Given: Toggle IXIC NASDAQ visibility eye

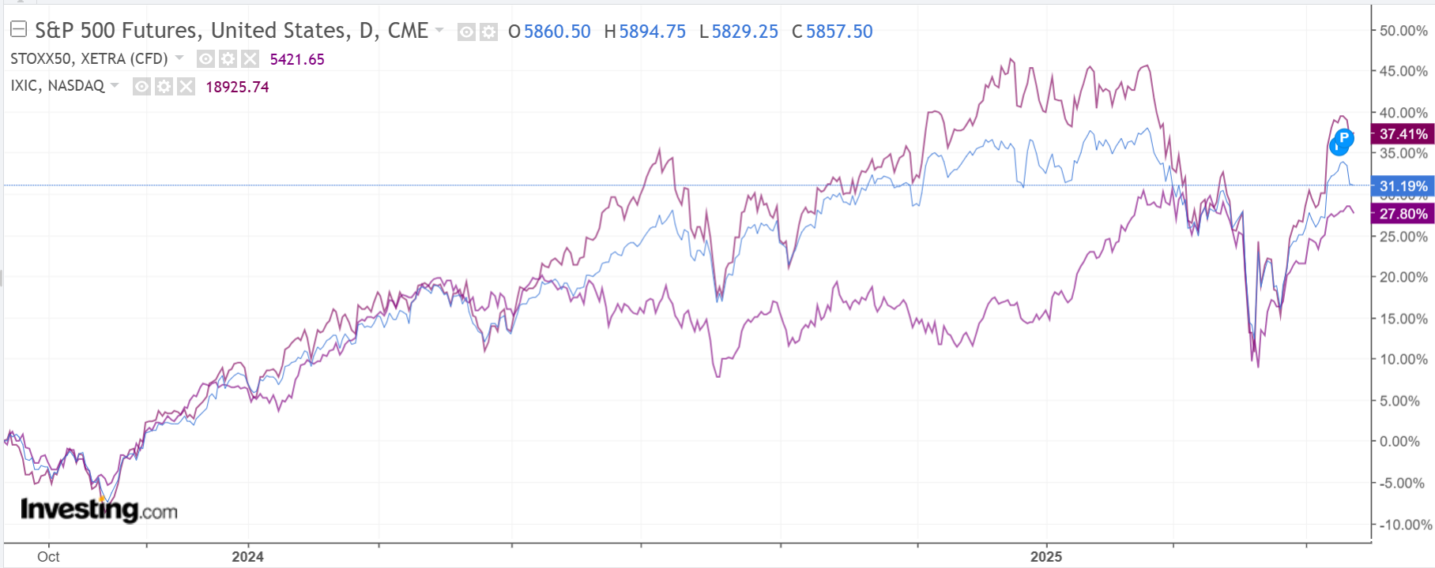Looking at the screenshot, I should tap(141, 87).
